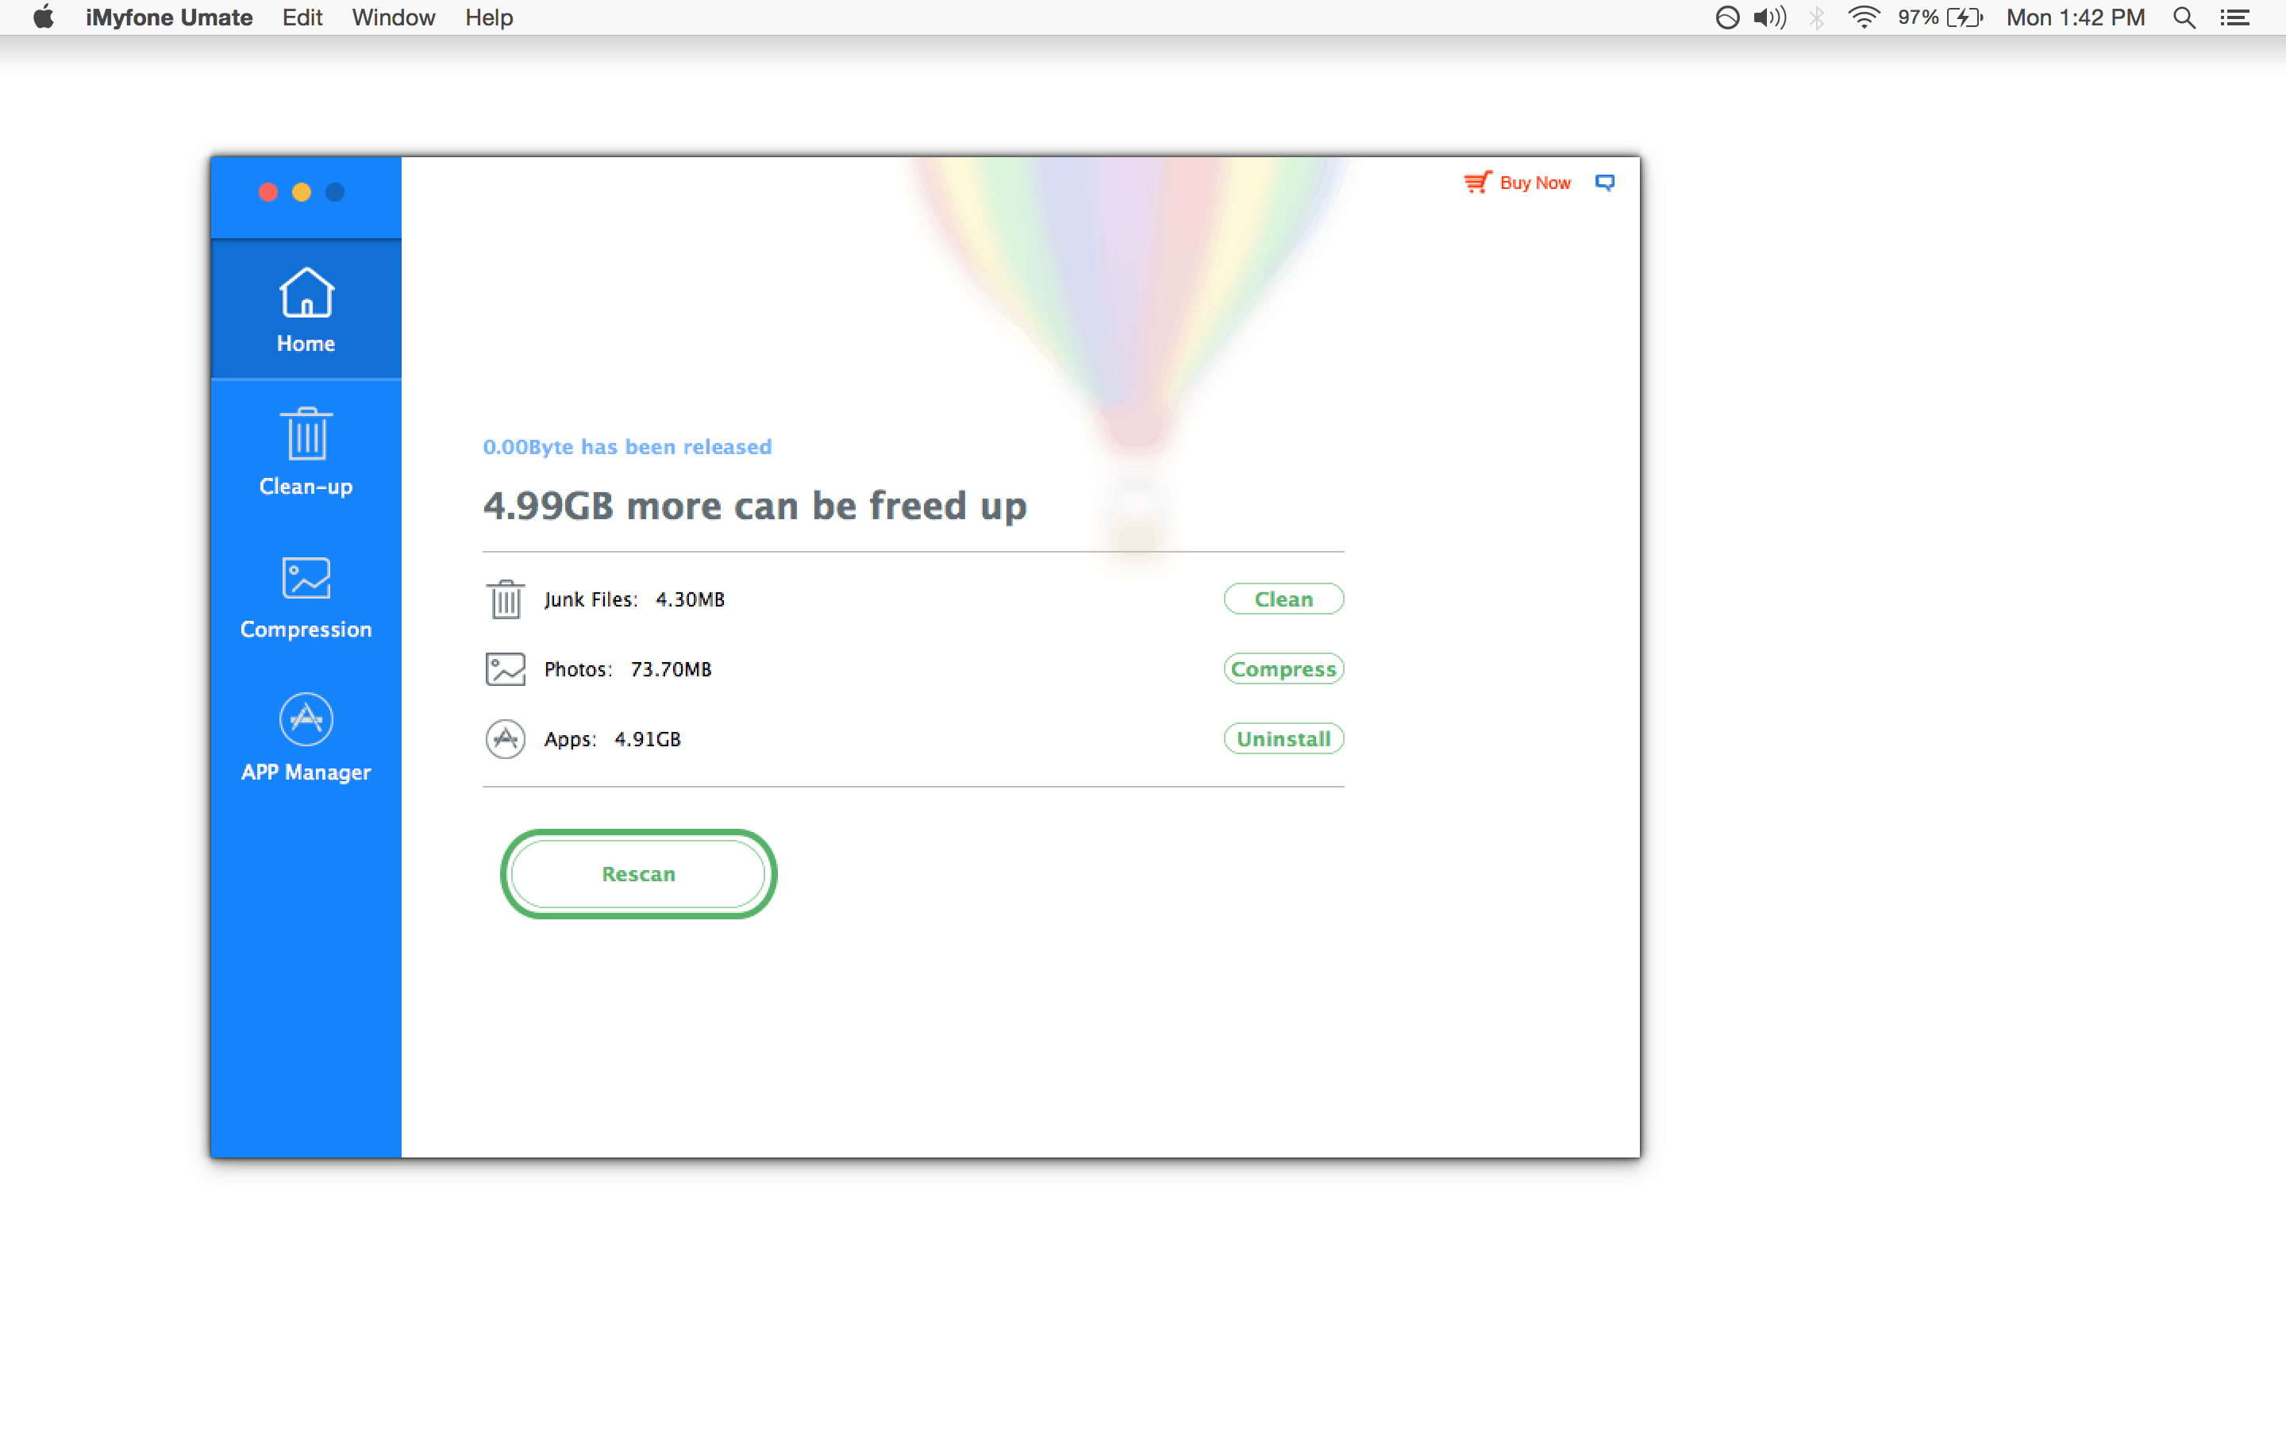Image resolution: width=2286 pixels, height=1429 pixels.
Task: Open Spotlight search in menu bar
Action: [x=2183, y=18]
